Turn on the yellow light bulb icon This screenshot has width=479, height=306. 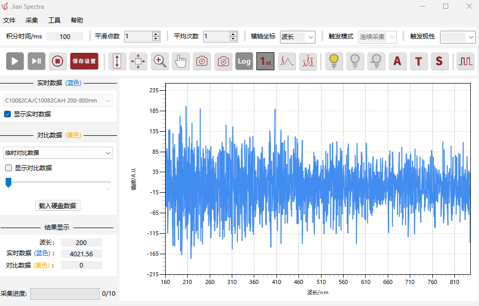coord(334,61)
